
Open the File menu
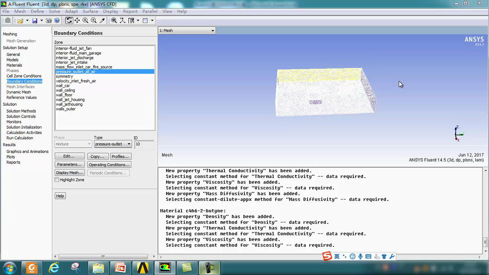point(6,11)
